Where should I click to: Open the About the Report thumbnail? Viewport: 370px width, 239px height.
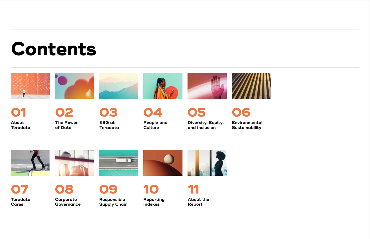207,163
